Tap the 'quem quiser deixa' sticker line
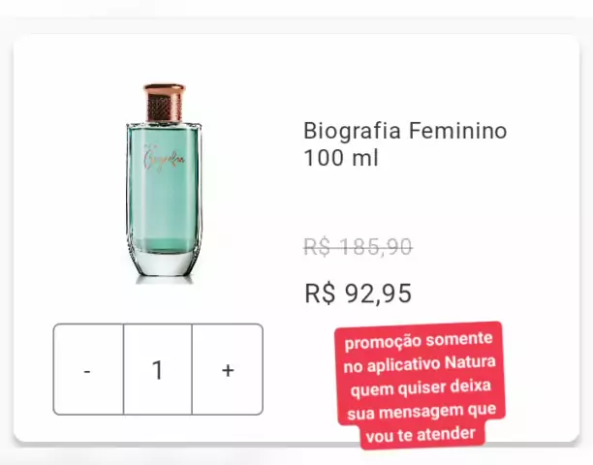Image resolution: width=593 pixels, height=465 pixels. tap(421, 387)
